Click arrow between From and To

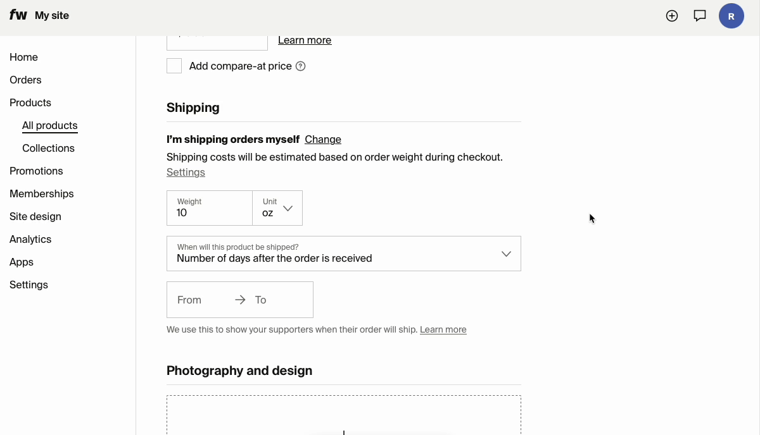[240, 300]
